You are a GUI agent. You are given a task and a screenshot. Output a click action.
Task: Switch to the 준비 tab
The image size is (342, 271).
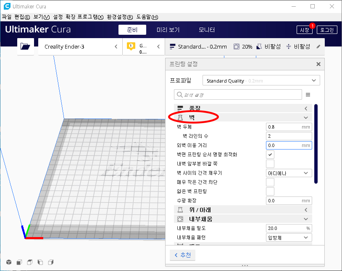(132, 30)
